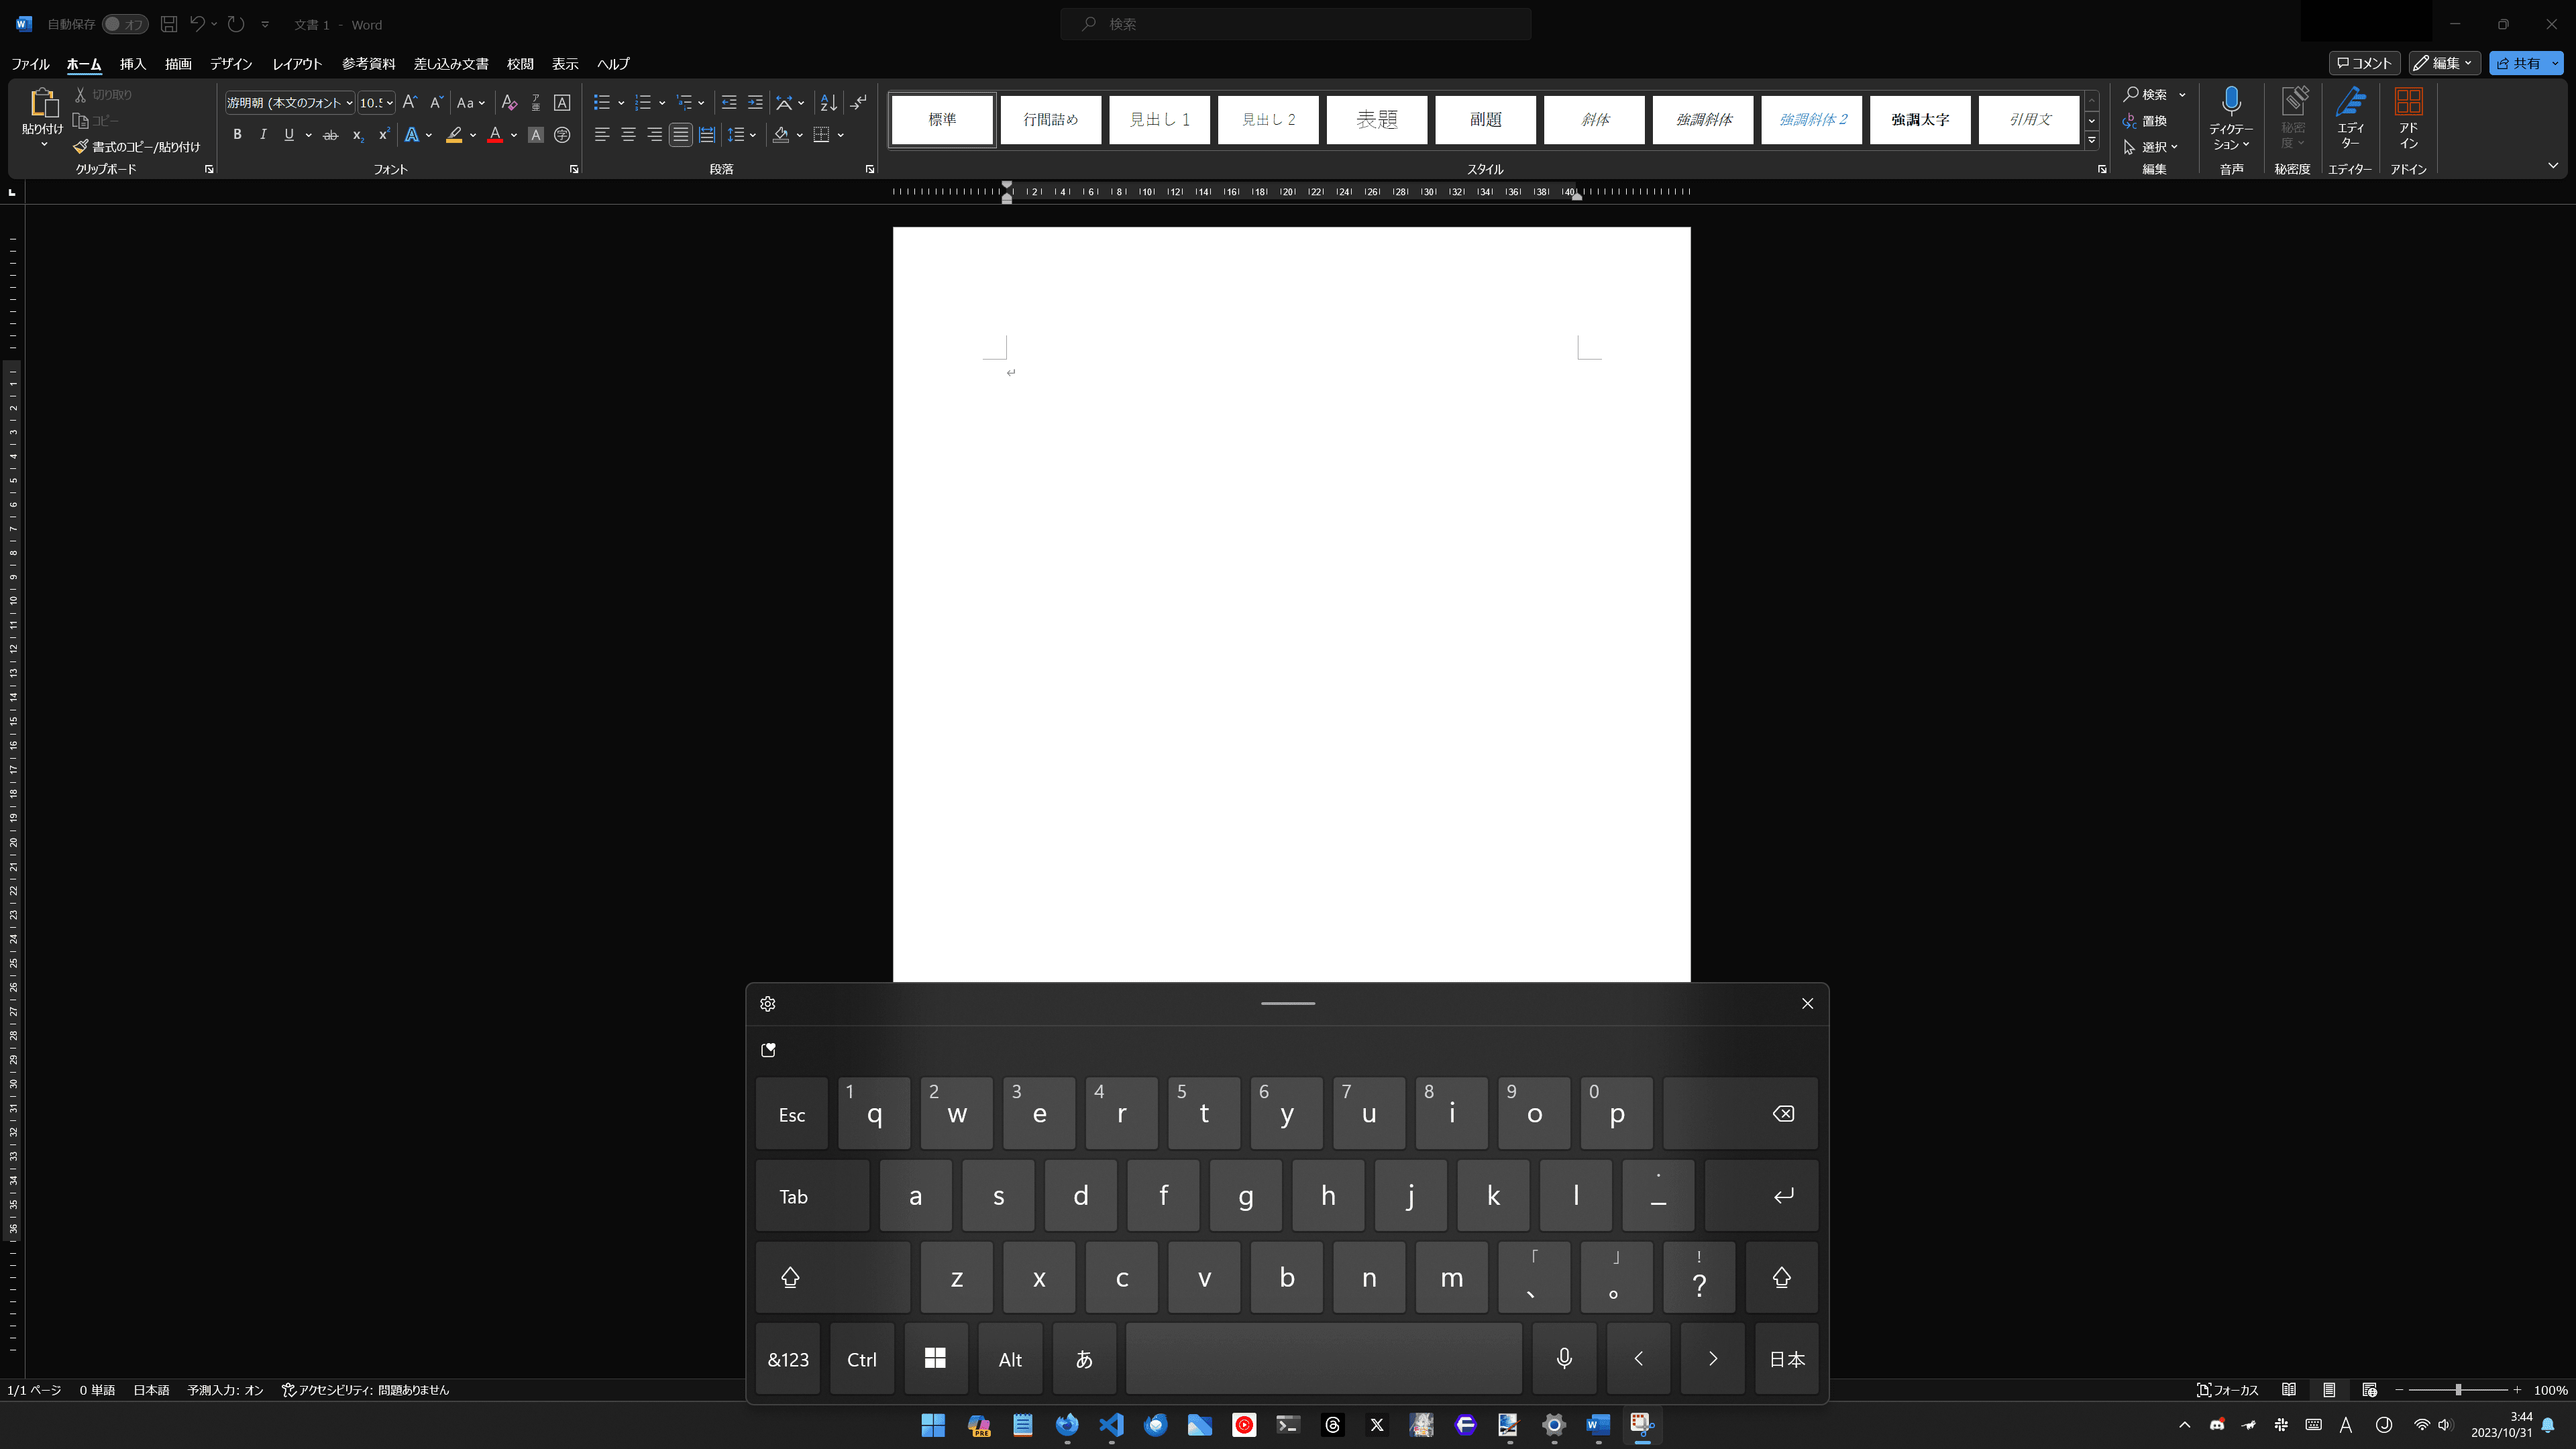
Task: Click the strikethrough icon
Action: point(331,135)
